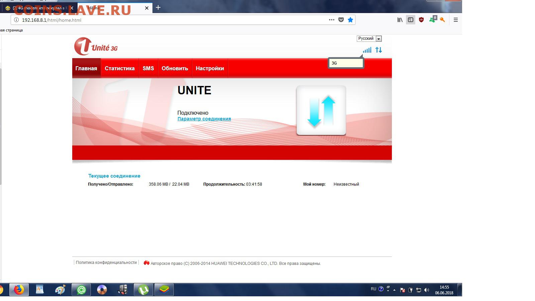This screenshot has height=301, width=535.
Task: Toggle the bookmark star icon
Action: click(350, 20)
